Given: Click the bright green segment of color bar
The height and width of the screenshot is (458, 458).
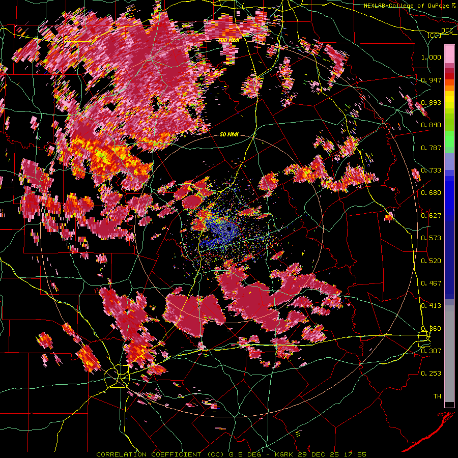Looking at the screenshot, I should tap(449, 138).
